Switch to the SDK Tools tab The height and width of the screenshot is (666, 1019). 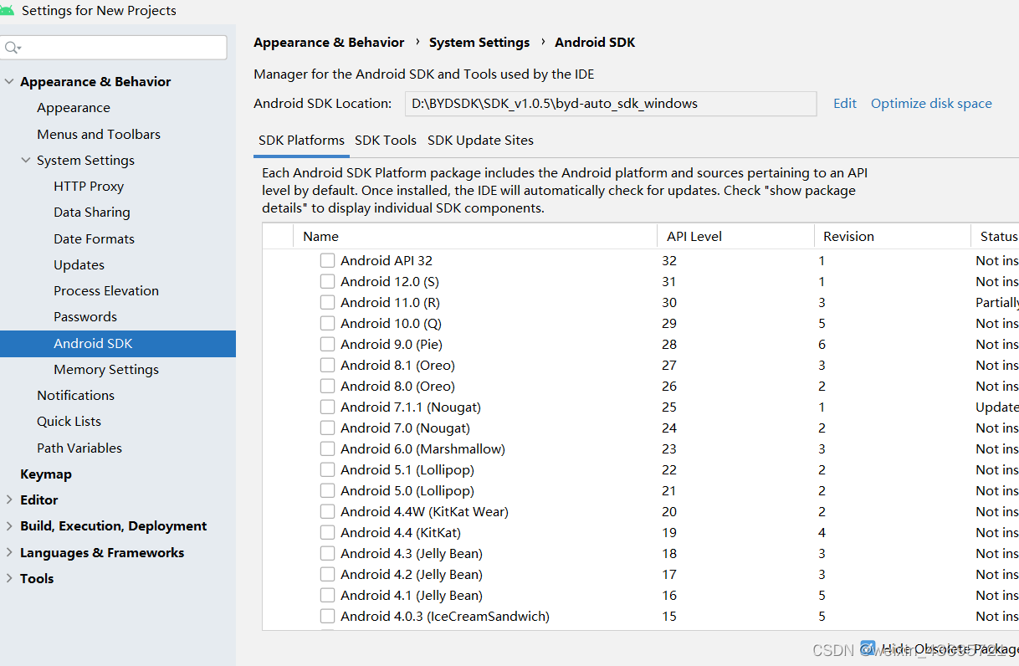tap(385, 140)
